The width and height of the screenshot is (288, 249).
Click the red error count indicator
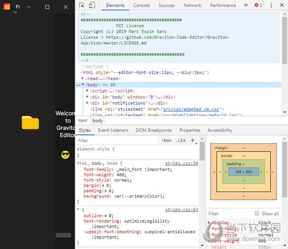coord(258,5)
